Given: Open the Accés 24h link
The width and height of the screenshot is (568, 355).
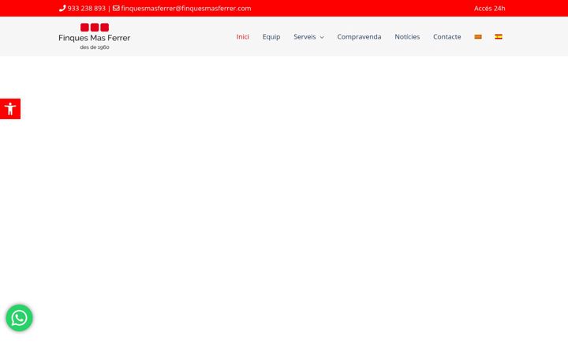Looking at the screenshot, I should click(x=489, y=9).
